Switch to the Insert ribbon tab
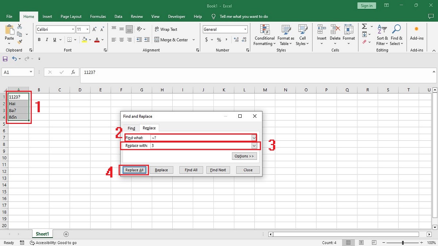The image size is (438, 246). (x=47, y=16)
